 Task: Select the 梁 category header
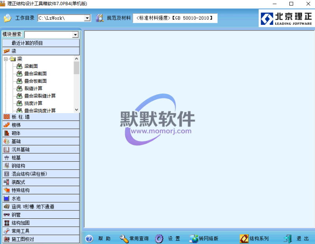pos(41,51)
